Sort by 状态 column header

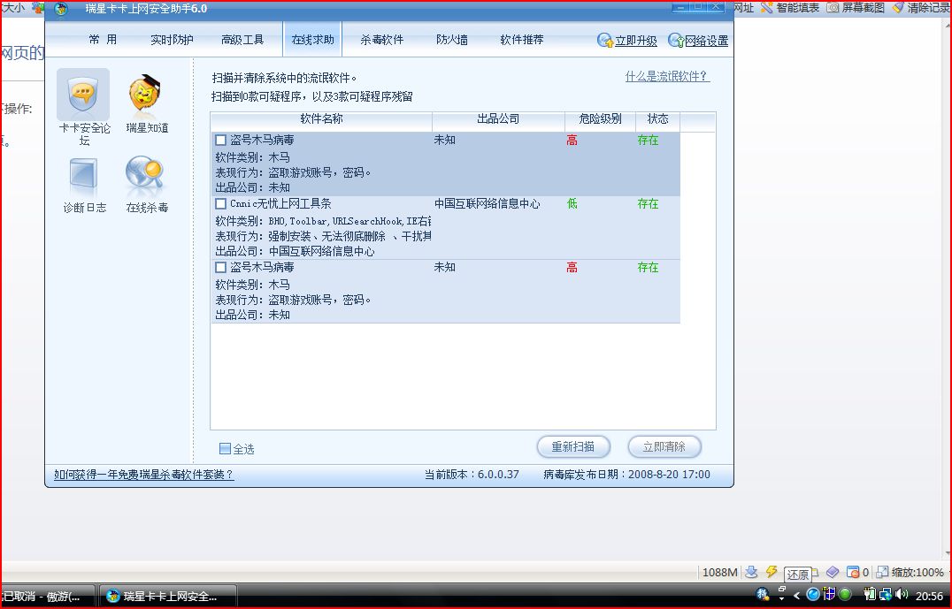tap(657, 119)
